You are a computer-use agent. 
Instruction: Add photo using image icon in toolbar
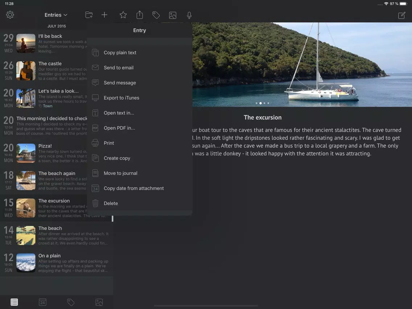pos(173,15)
